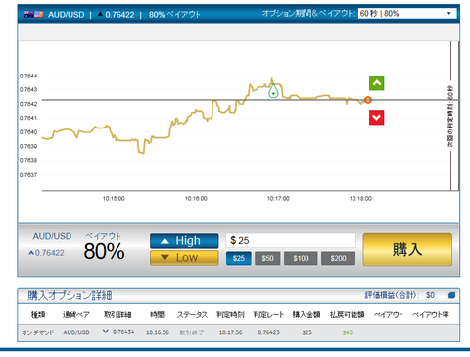This screenshot has height=357, width=470.
Task: Click the green up arrow on chart
Action: [376, 83]
